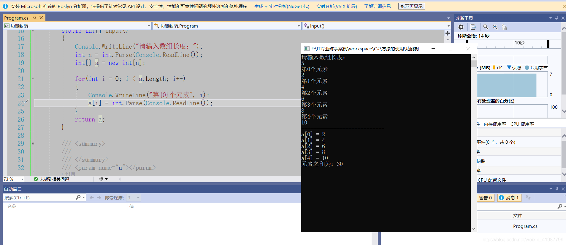Toggle the Messages 1 filter
This screenshot has width=566, height=245.
(x=509, y=198)
